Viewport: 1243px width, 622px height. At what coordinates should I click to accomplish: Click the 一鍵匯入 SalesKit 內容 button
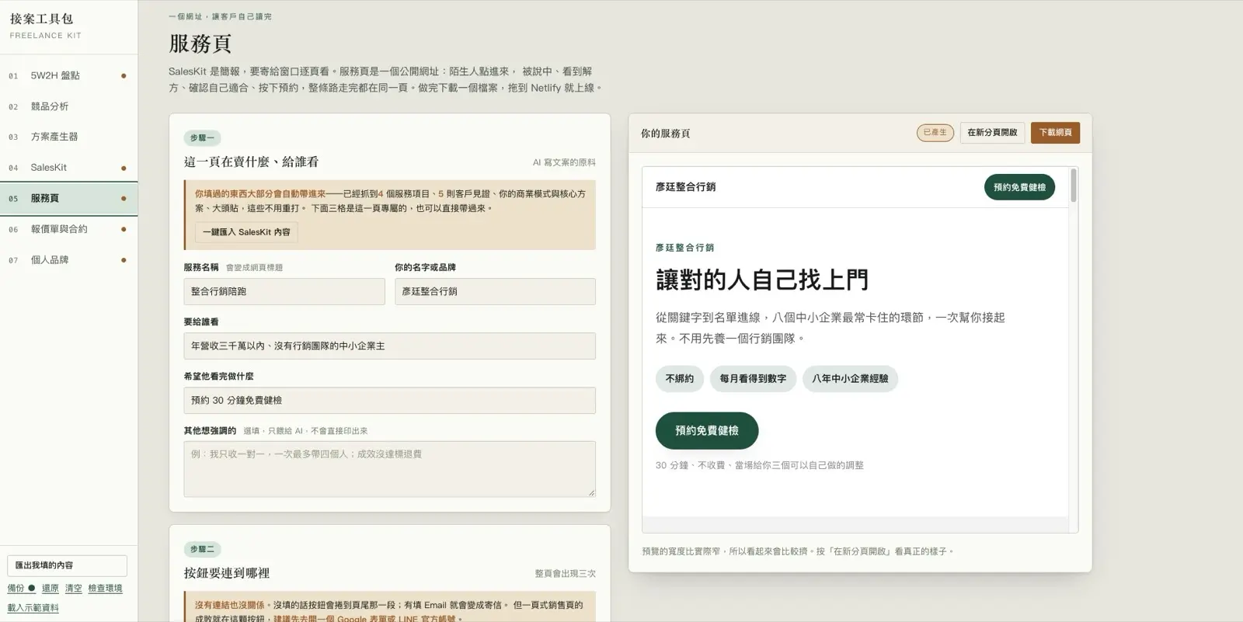click(246, 232)
